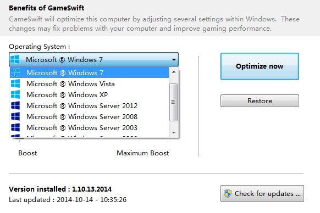Select Microsoft Windows Server 2012

pos(90,106)
